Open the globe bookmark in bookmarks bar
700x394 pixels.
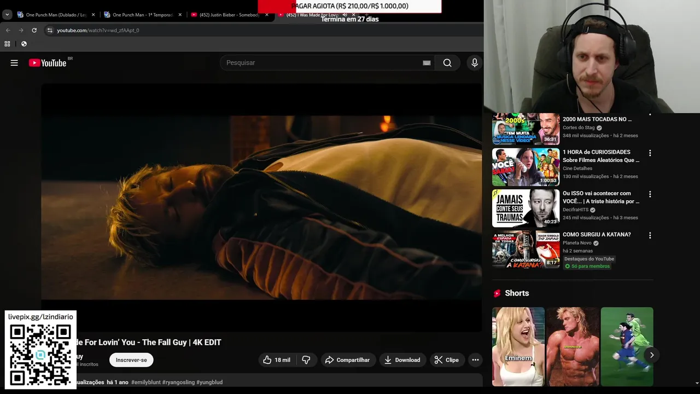[x=24, y=44]
